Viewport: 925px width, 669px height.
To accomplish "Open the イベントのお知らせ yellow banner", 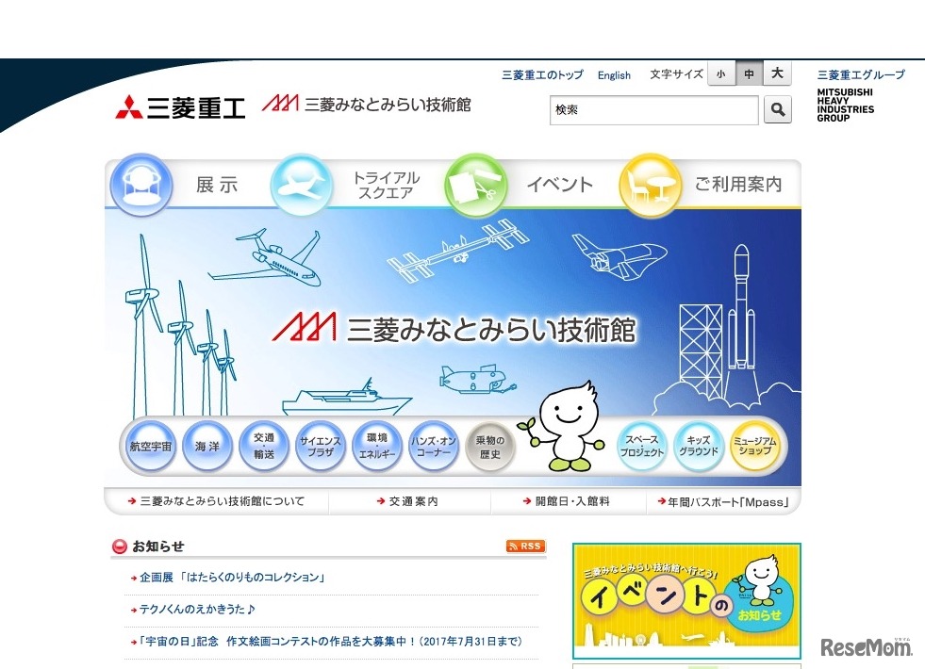I will tap(686, 600).
